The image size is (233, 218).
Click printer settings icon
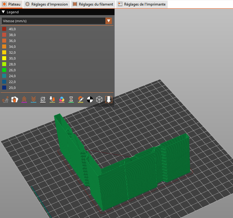tap(120, 4)
